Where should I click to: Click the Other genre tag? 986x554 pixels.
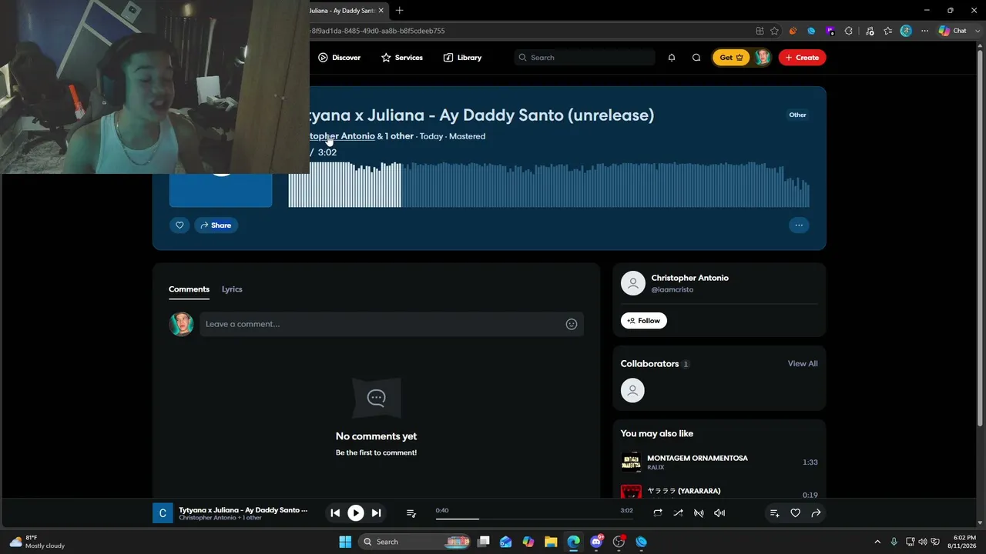click(x=797, y=115)
